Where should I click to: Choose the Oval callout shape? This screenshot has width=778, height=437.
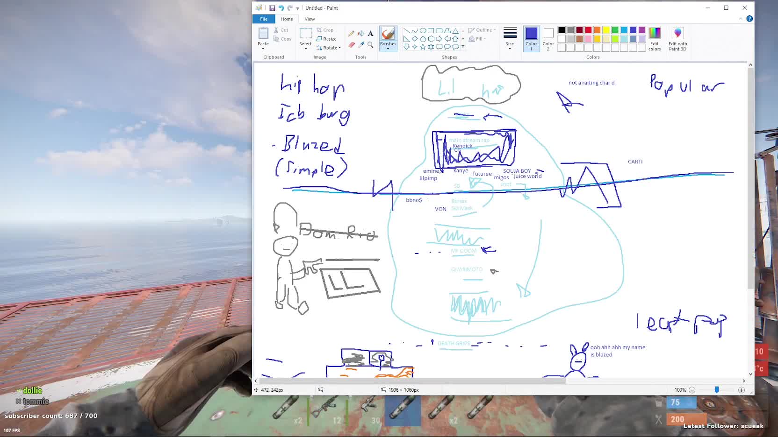[447, 47]
